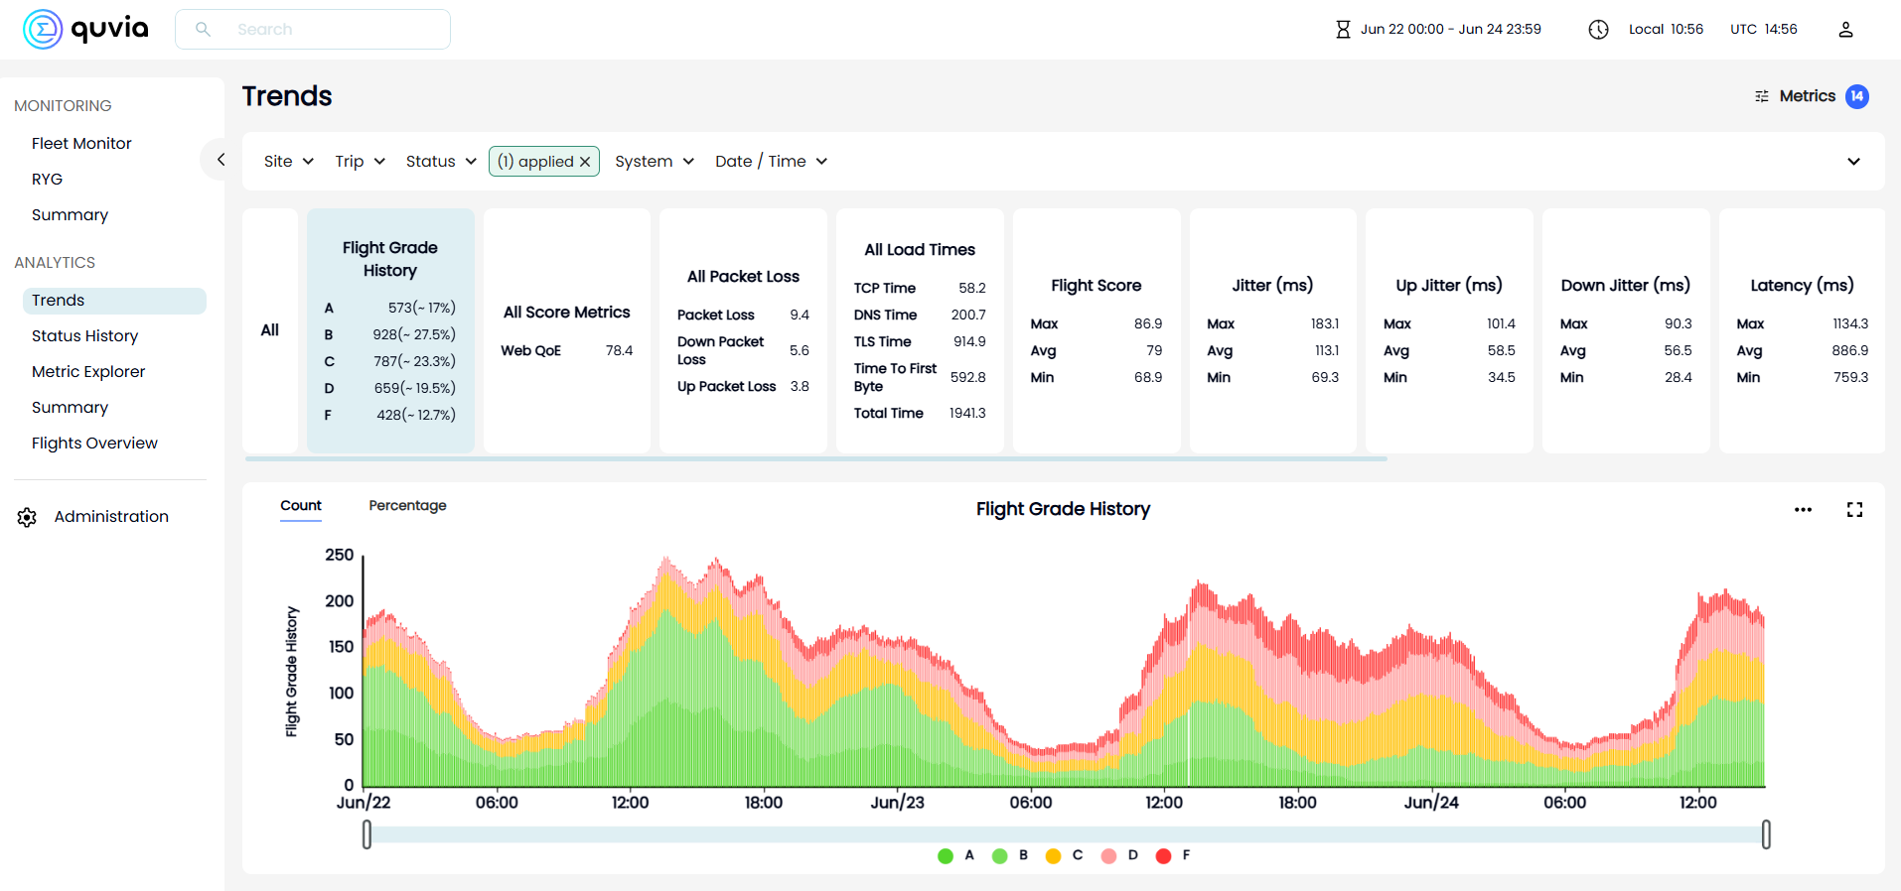Open Flights Overview in sidebar
Image resolution: width=1901 pixels, height=891 pixels.
[94, 444]
